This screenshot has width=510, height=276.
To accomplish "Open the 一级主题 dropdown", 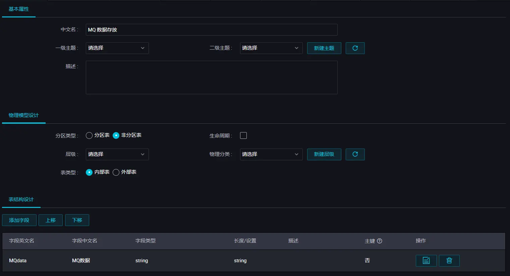I will pos(117,48).
